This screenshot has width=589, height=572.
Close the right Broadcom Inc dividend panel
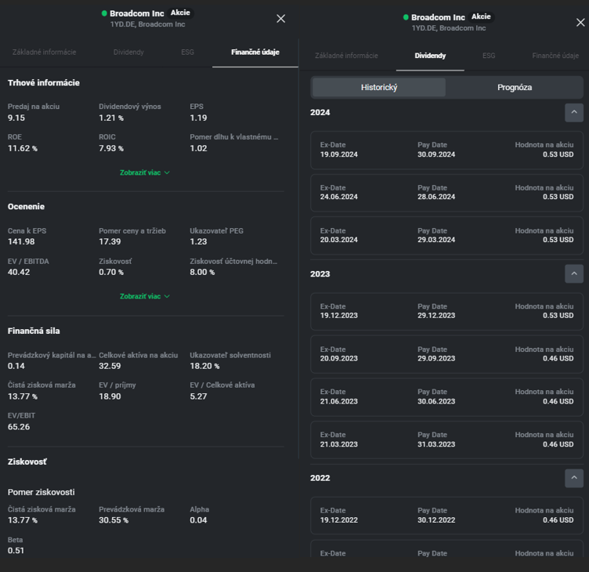tap(580, 23)
